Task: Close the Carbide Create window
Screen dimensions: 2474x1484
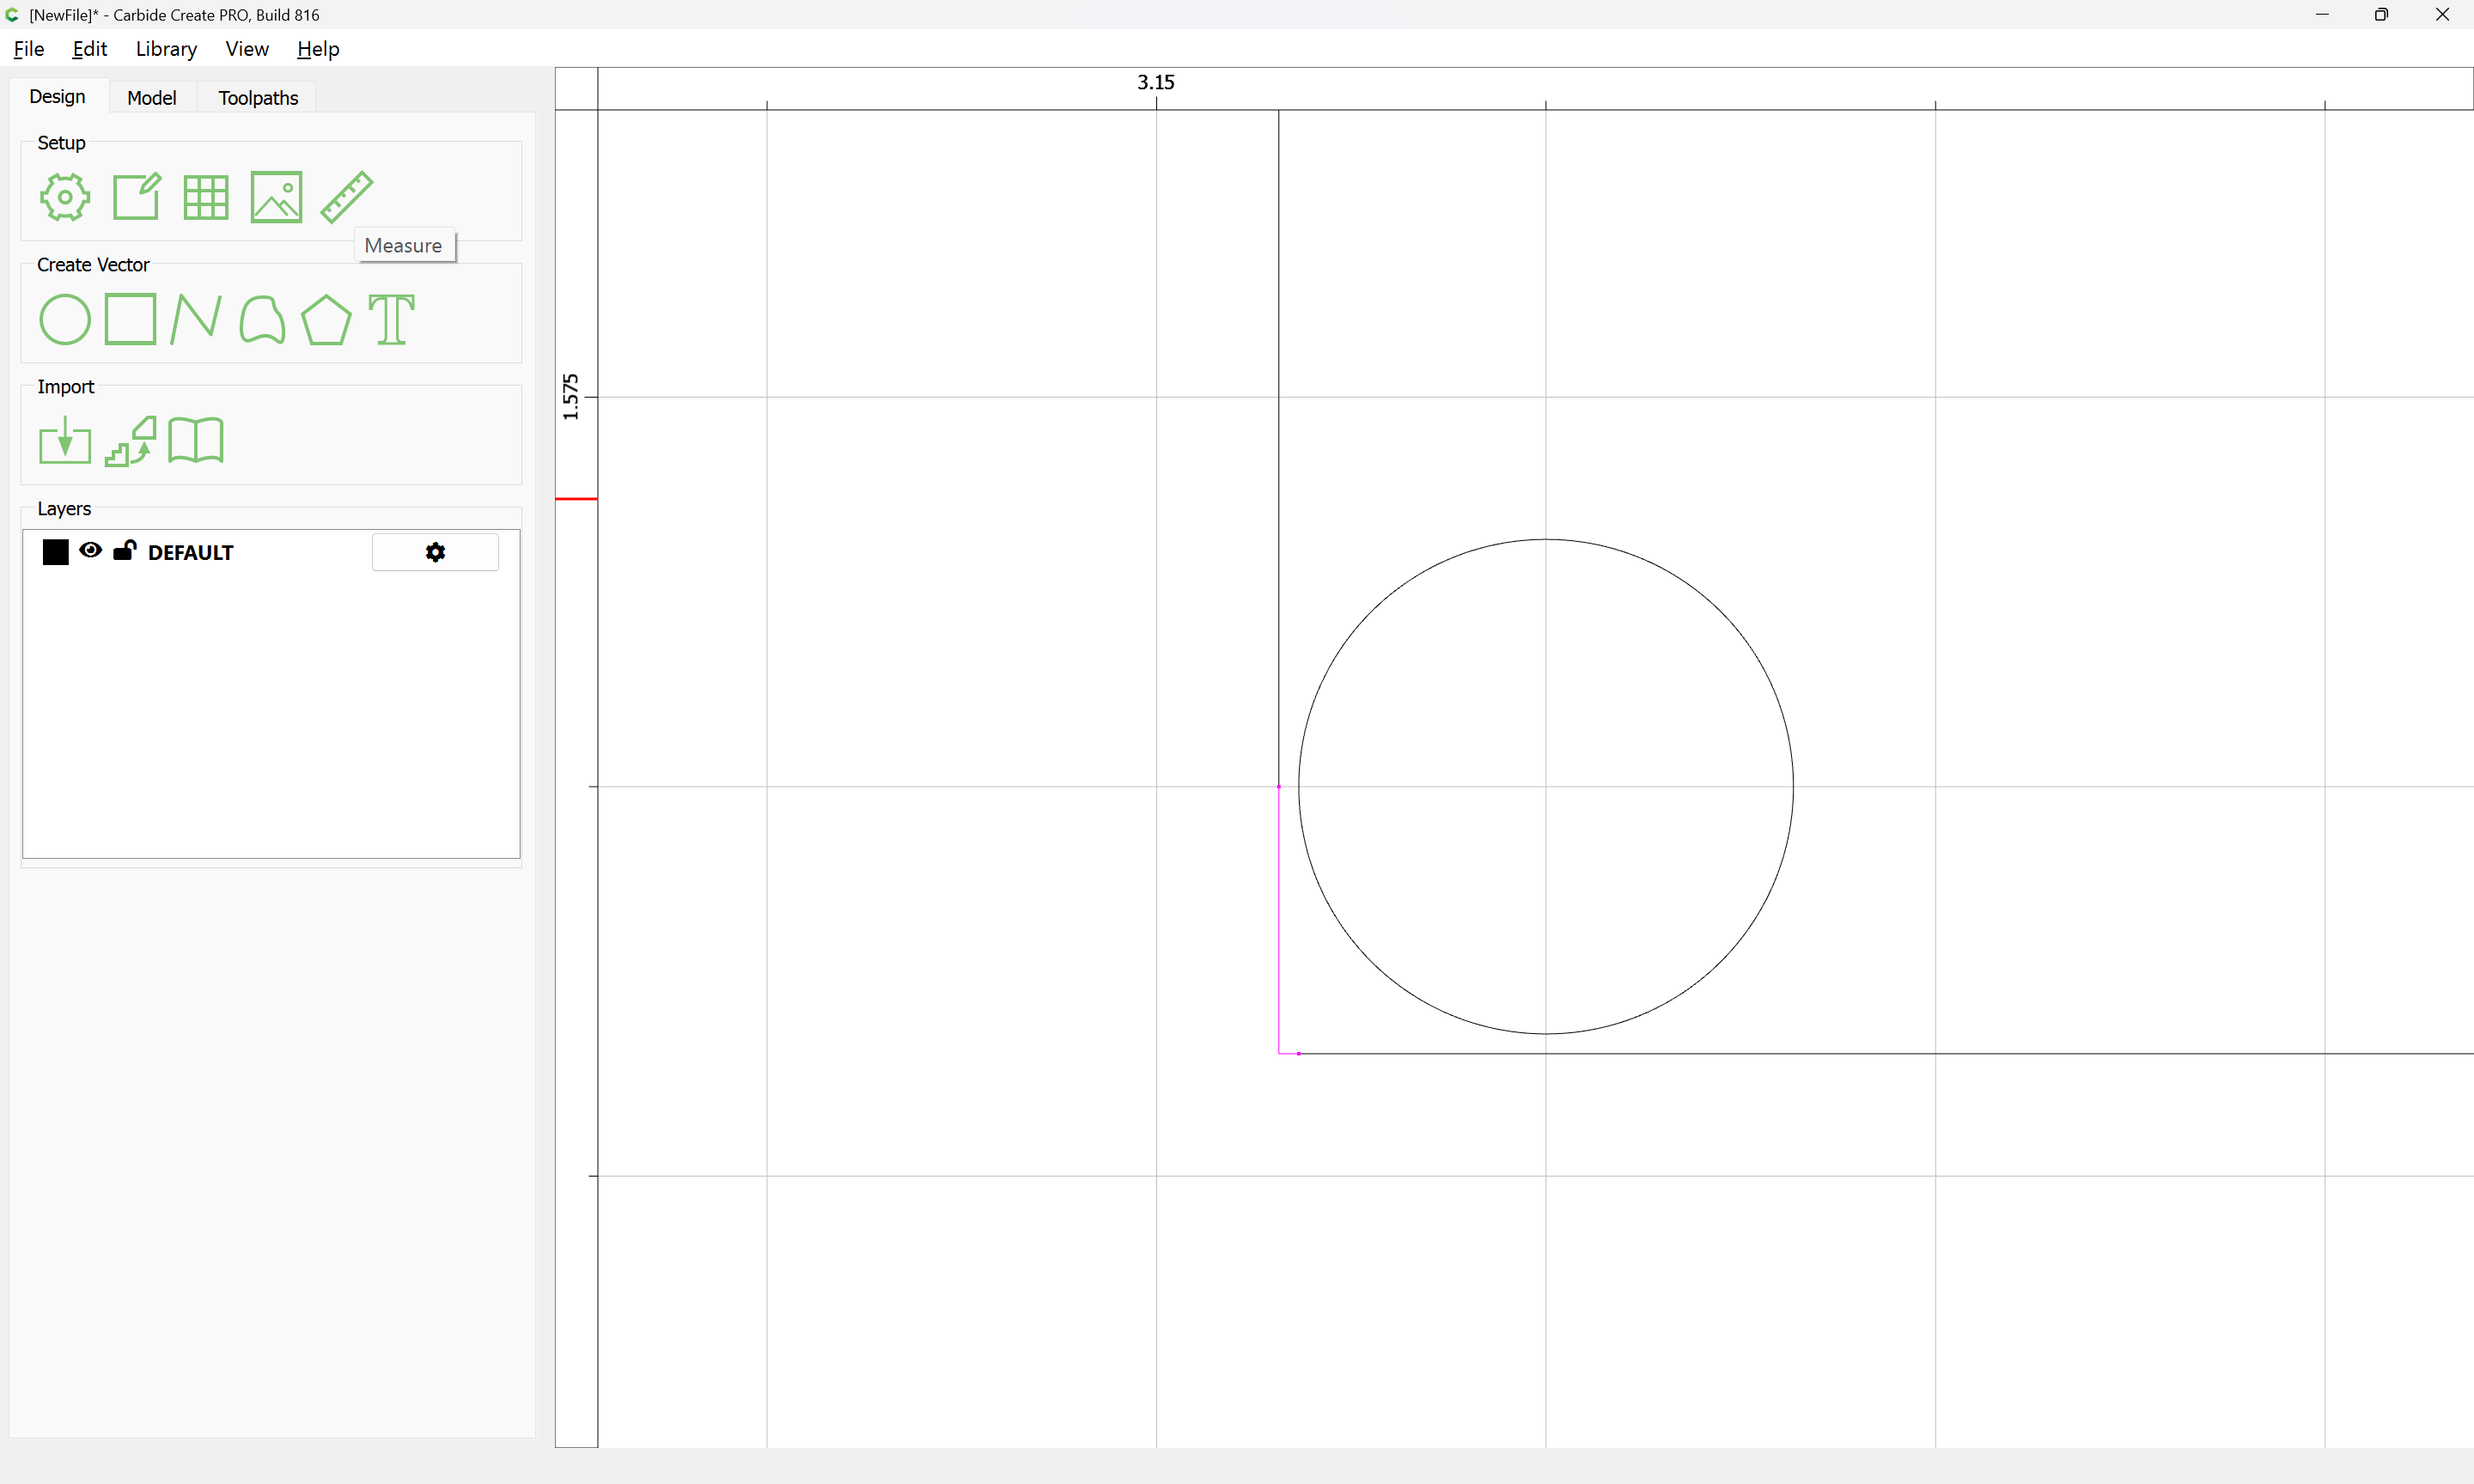Action: [x=2442, y=14]
